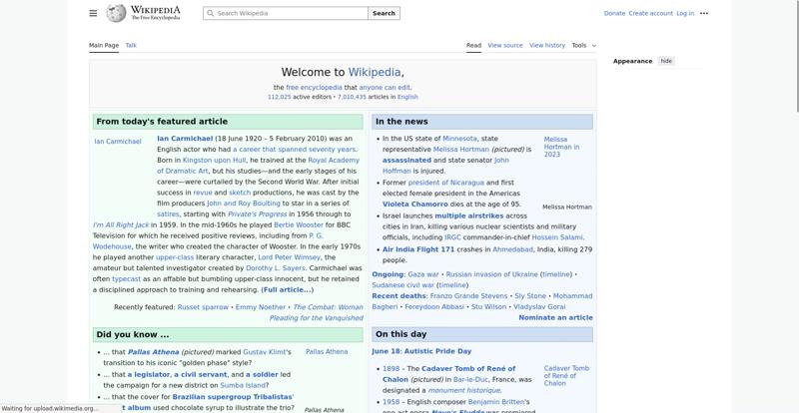
Task: Open the Gaza war ongoing link
Action: (422, 274)
